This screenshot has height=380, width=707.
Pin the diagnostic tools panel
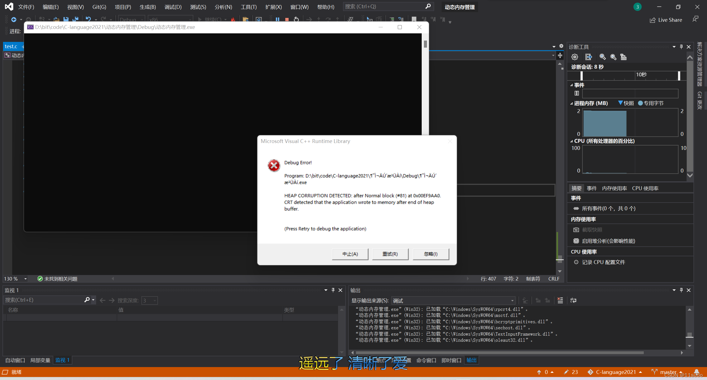point(681,47)
